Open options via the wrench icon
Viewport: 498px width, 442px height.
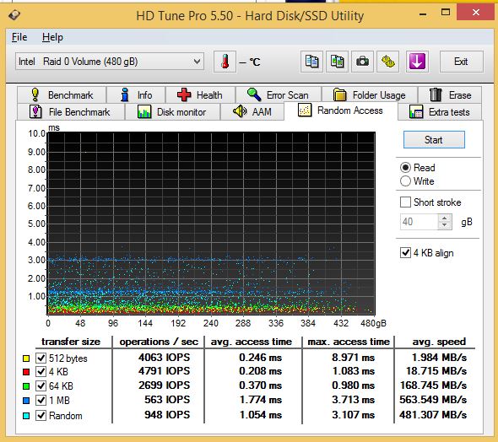pyautogui.click(x=387, y=62)
